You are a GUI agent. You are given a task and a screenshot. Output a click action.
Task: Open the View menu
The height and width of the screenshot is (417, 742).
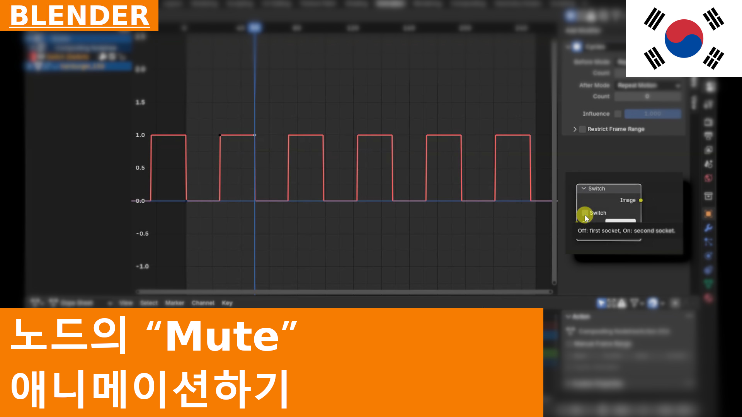point(126,303)
